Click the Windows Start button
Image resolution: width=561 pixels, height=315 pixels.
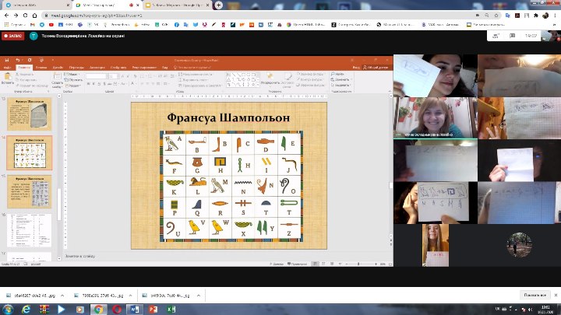coord(7,309)
